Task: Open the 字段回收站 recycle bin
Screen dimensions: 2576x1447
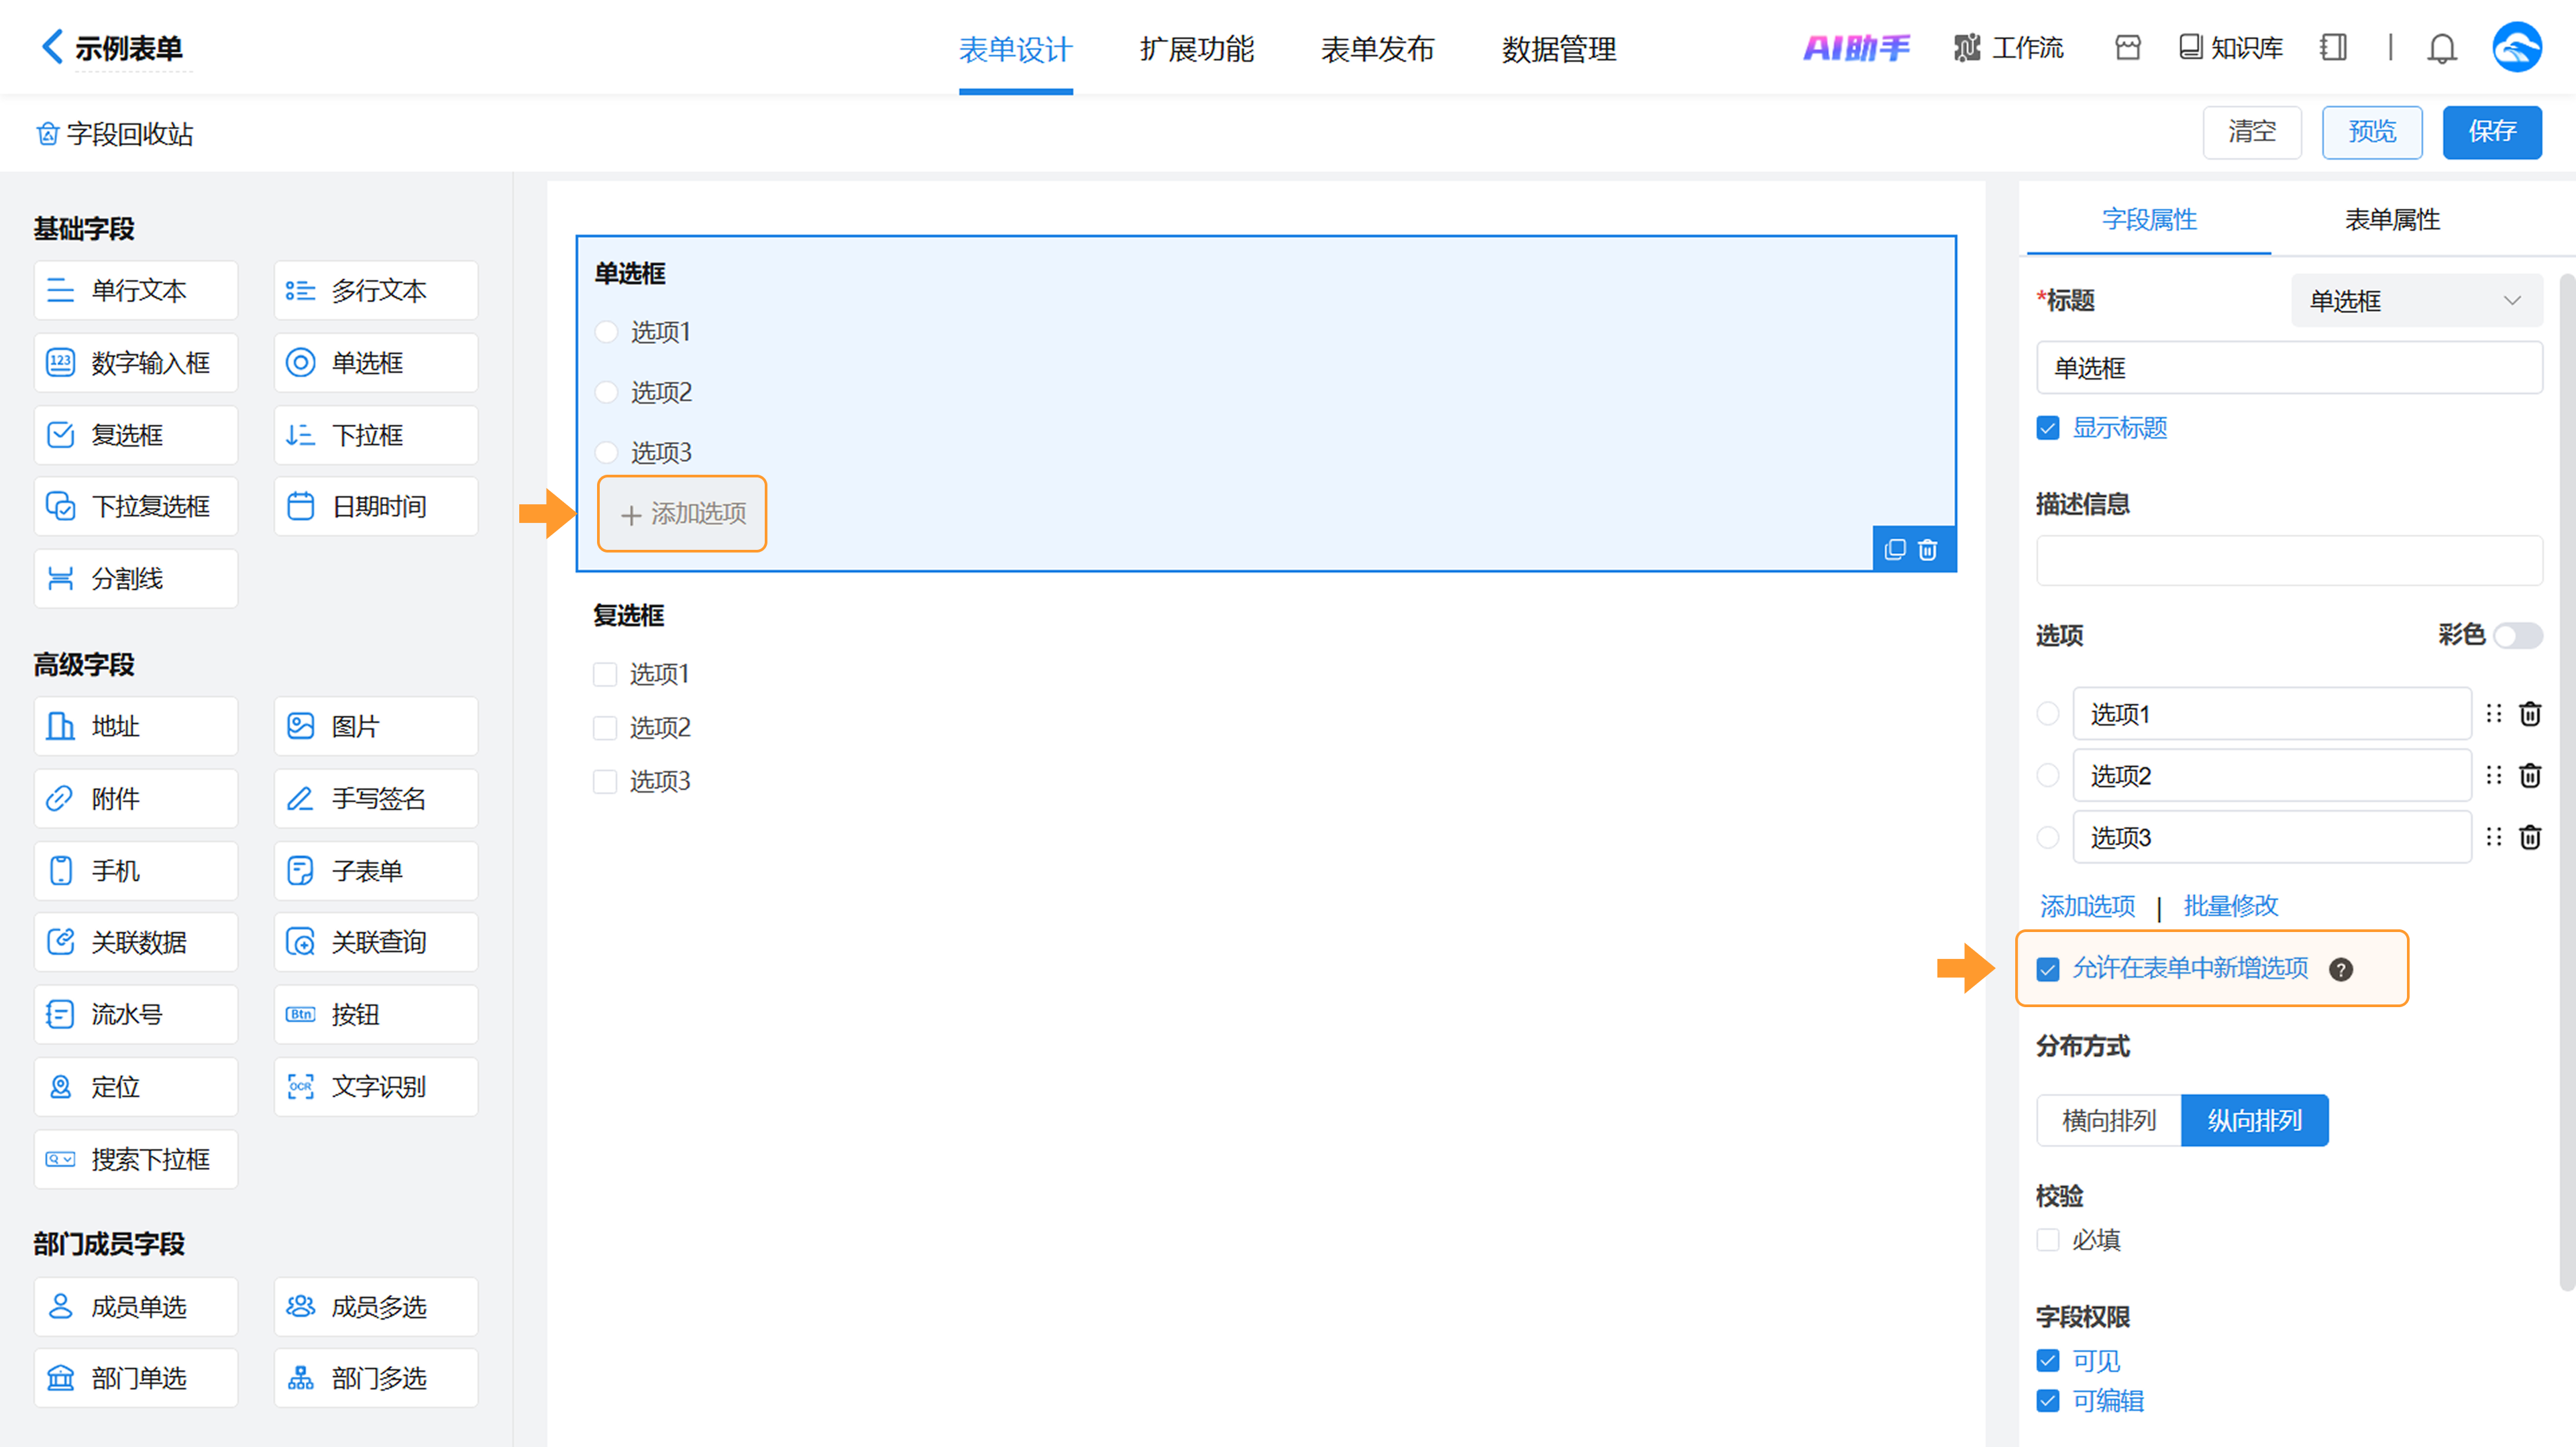Action: (x=114, y=134)
